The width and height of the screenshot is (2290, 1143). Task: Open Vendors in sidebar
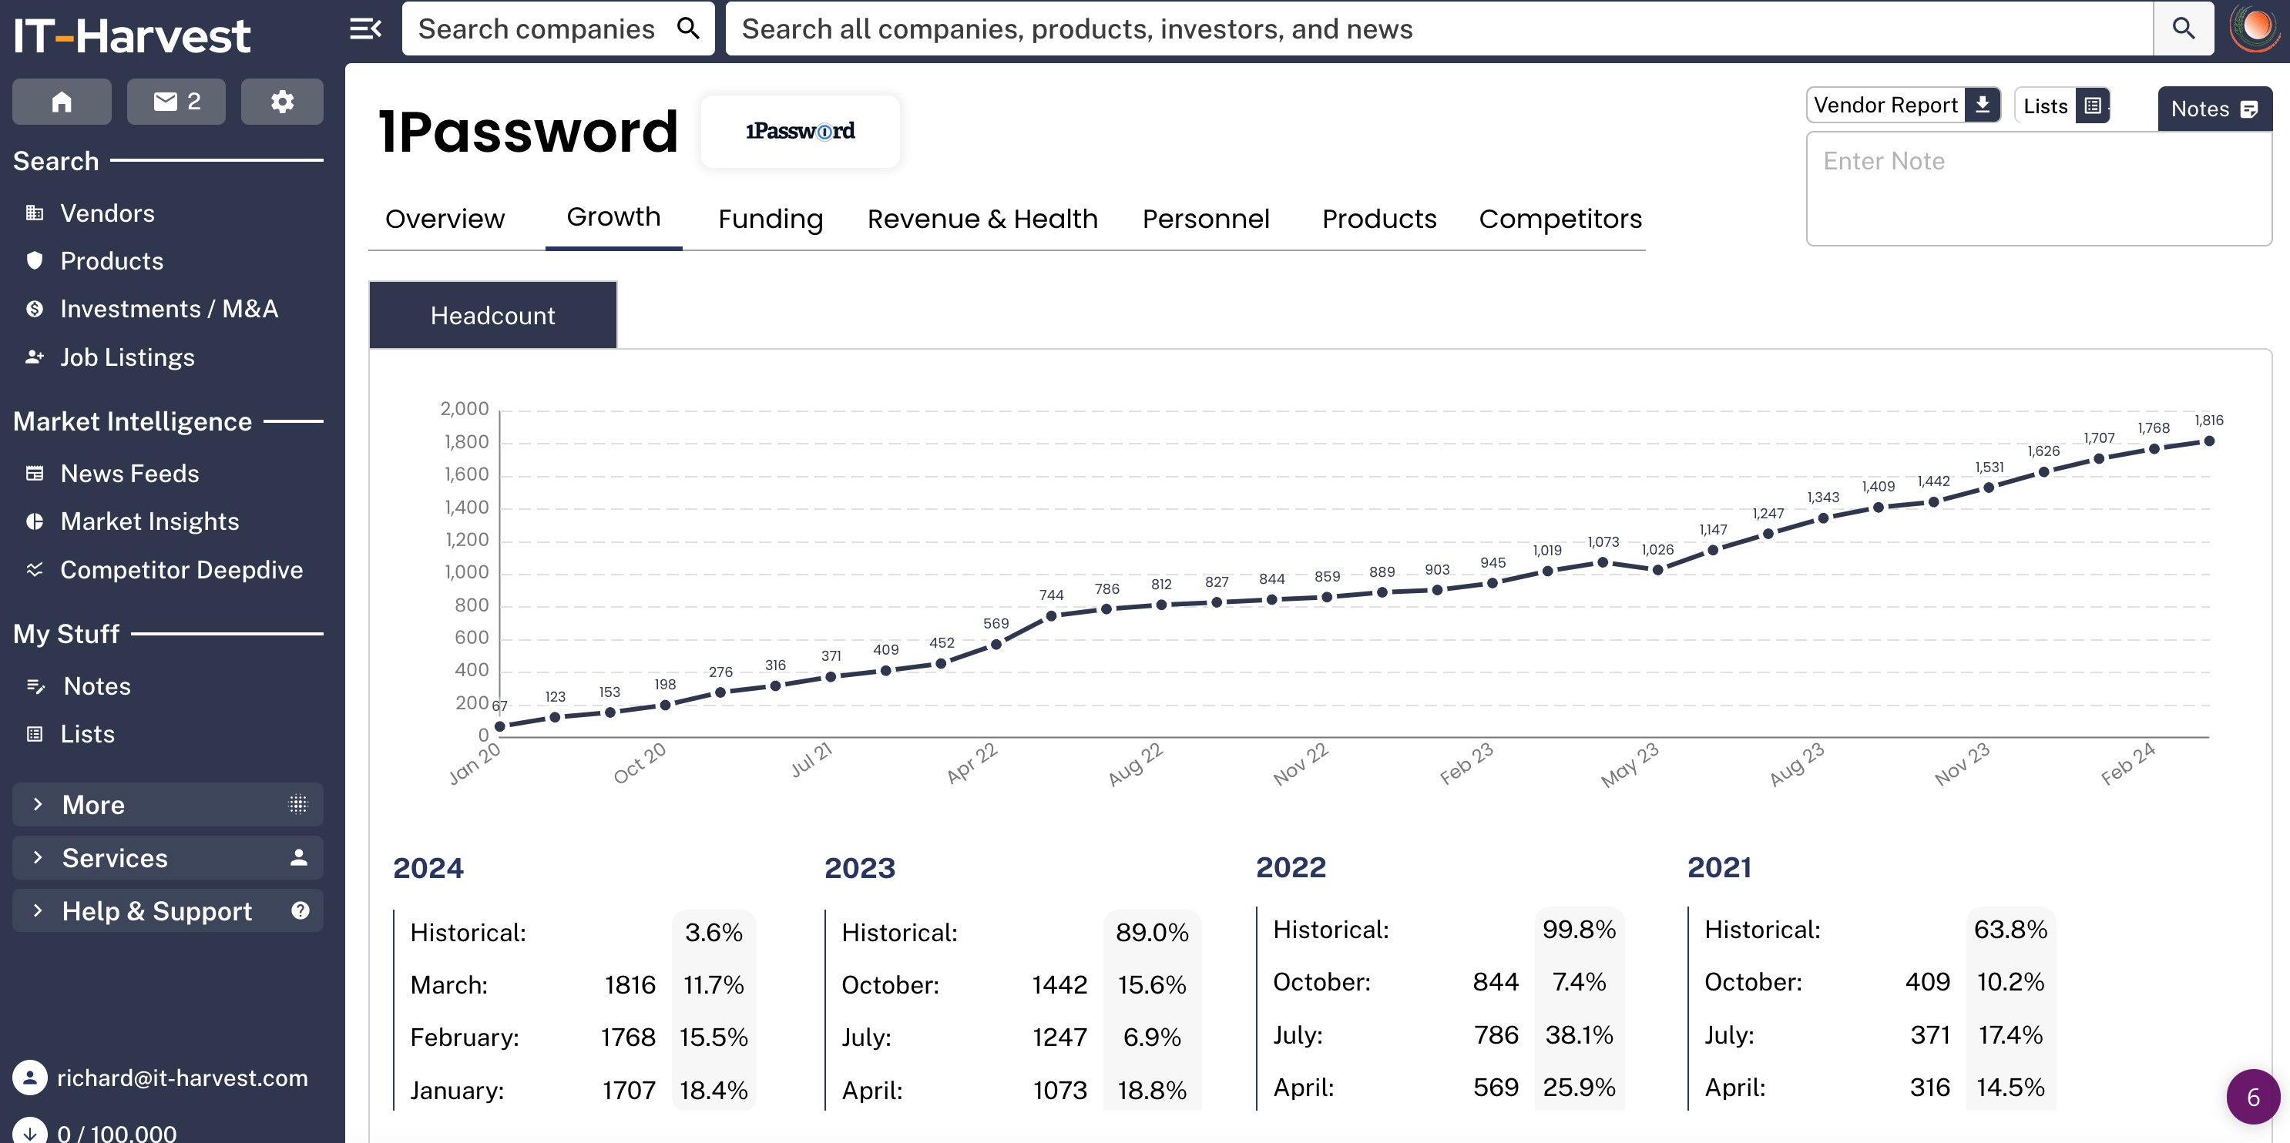pos(108,213)
